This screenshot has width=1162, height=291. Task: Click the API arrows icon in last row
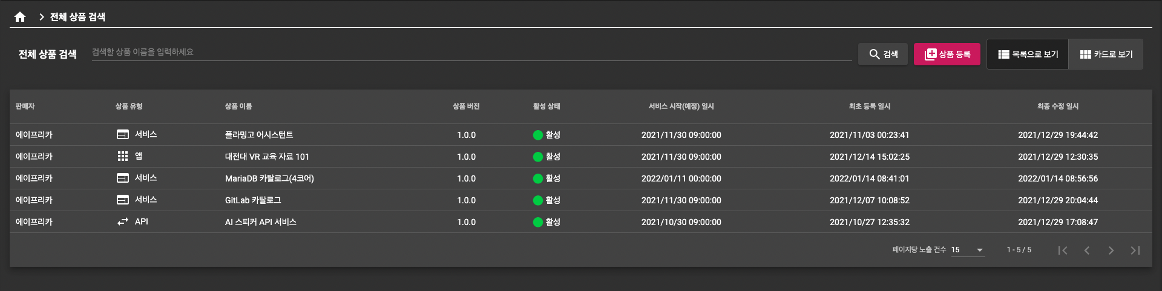tap(123, 221)
